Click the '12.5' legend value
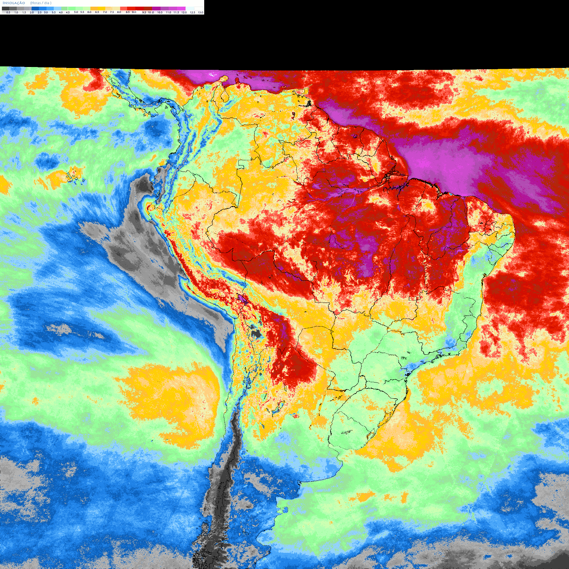 [x=193, y=12]
